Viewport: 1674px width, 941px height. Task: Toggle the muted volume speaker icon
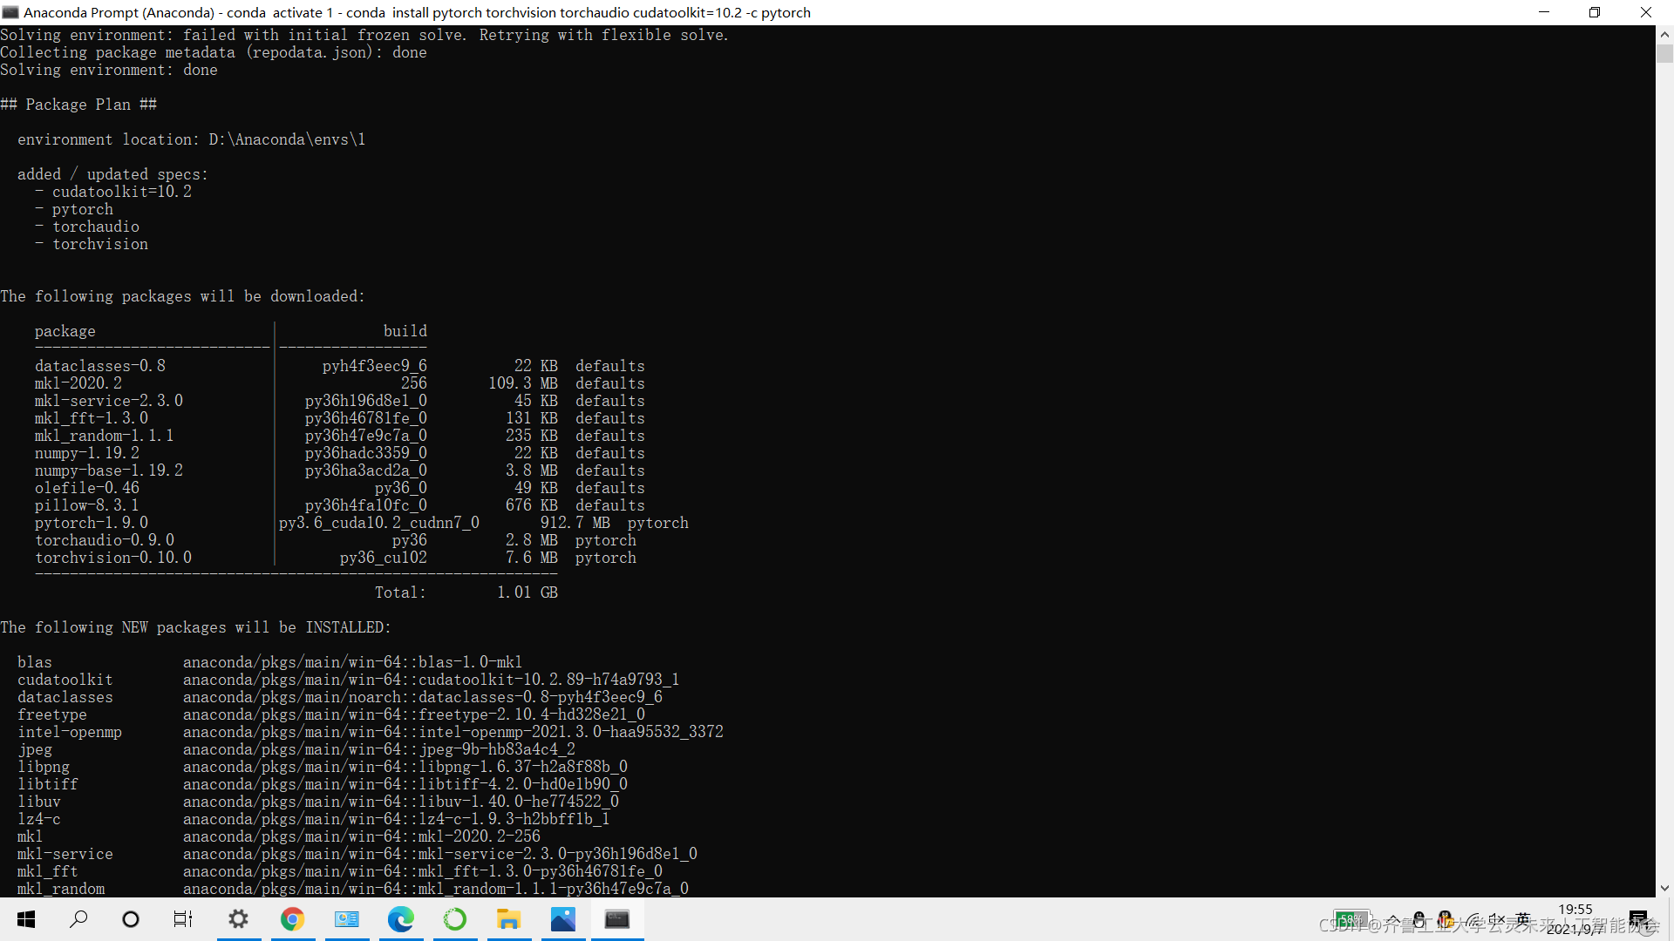[x=1497, y=919]
